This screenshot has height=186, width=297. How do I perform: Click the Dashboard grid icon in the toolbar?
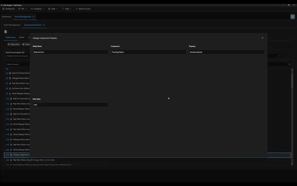pos(4,9)
